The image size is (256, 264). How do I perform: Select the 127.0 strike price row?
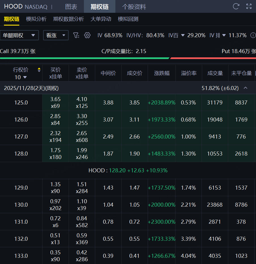[x=21, y=137]
